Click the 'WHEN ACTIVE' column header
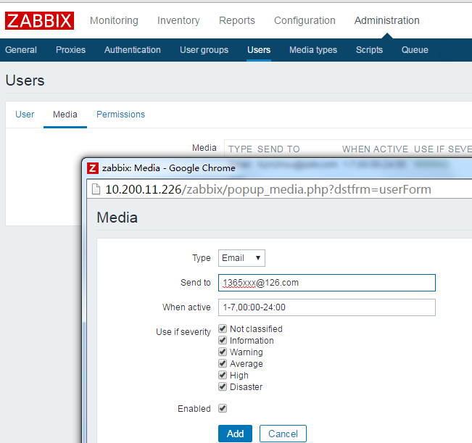 click(375, 149)
